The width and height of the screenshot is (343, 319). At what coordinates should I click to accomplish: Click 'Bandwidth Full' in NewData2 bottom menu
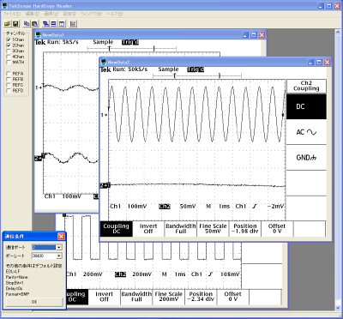pos(181,229)
